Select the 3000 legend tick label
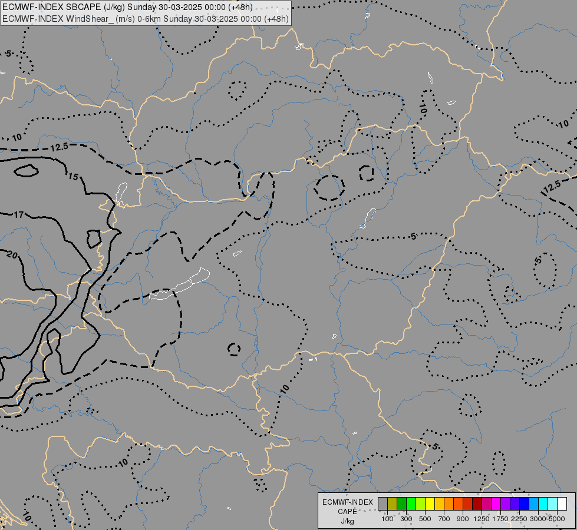This screenshot has height=530, width=577. coord(538,519)
